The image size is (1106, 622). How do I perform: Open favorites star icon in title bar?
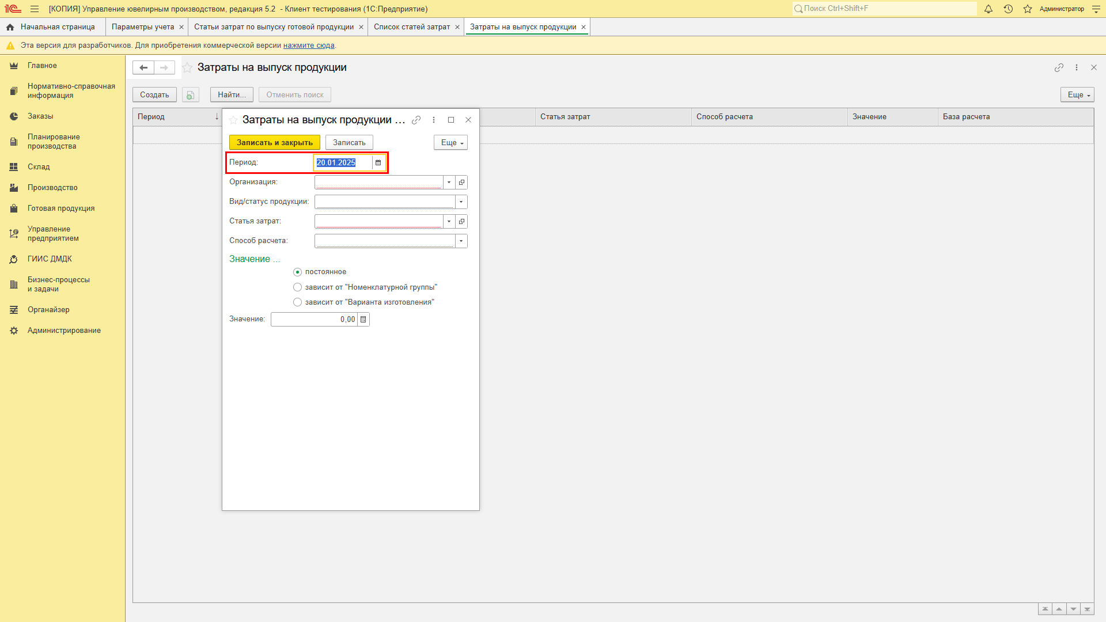[x=1028, y=9]
